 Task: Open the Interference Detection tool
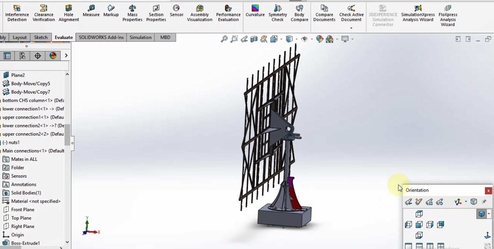(17, 13)
